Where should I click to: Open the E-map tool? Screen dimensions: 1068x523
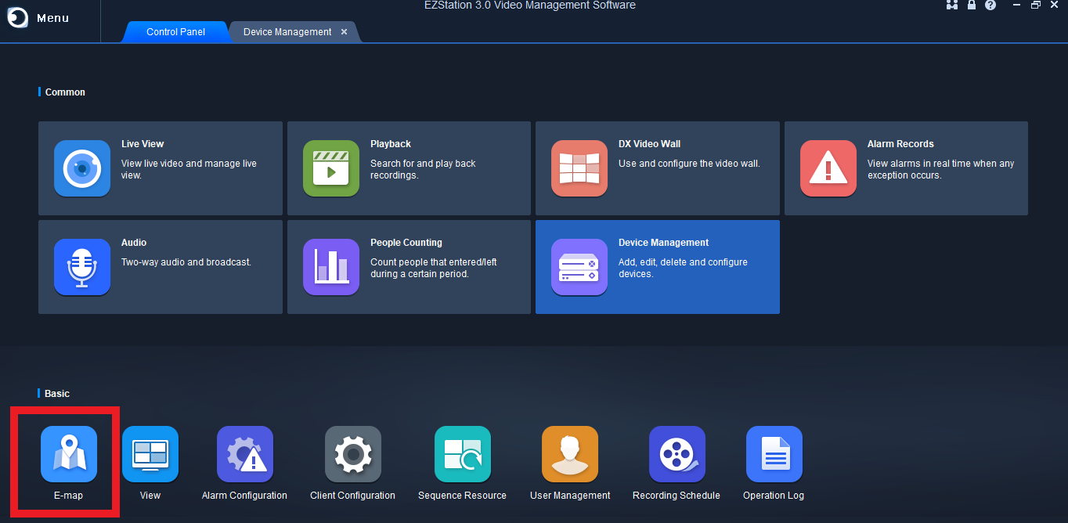(x=68, y=462)
